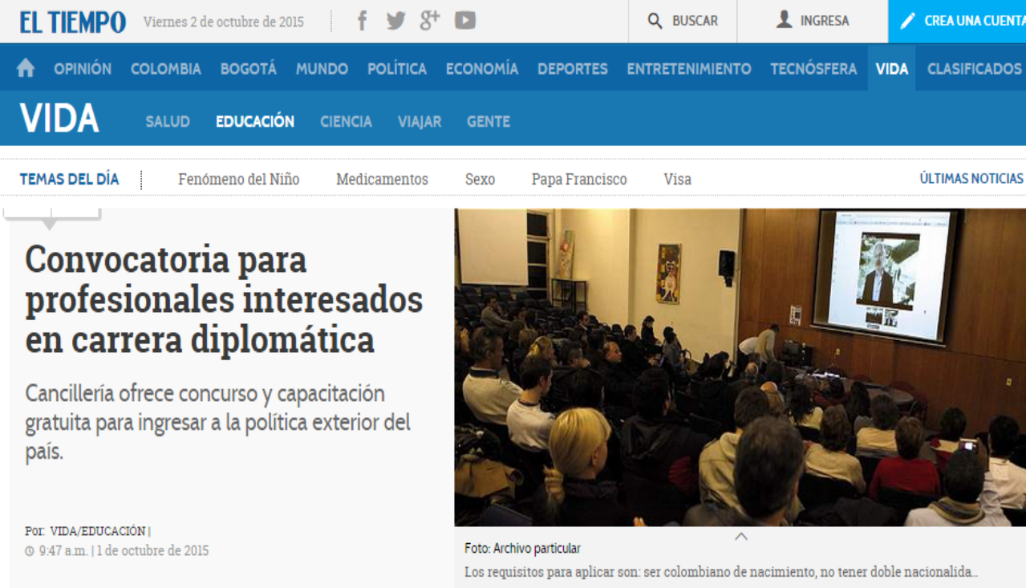Click the El Tiempo logo
Image resolution: width=1026 pixels, height=588 pixels.
(73, 22)
